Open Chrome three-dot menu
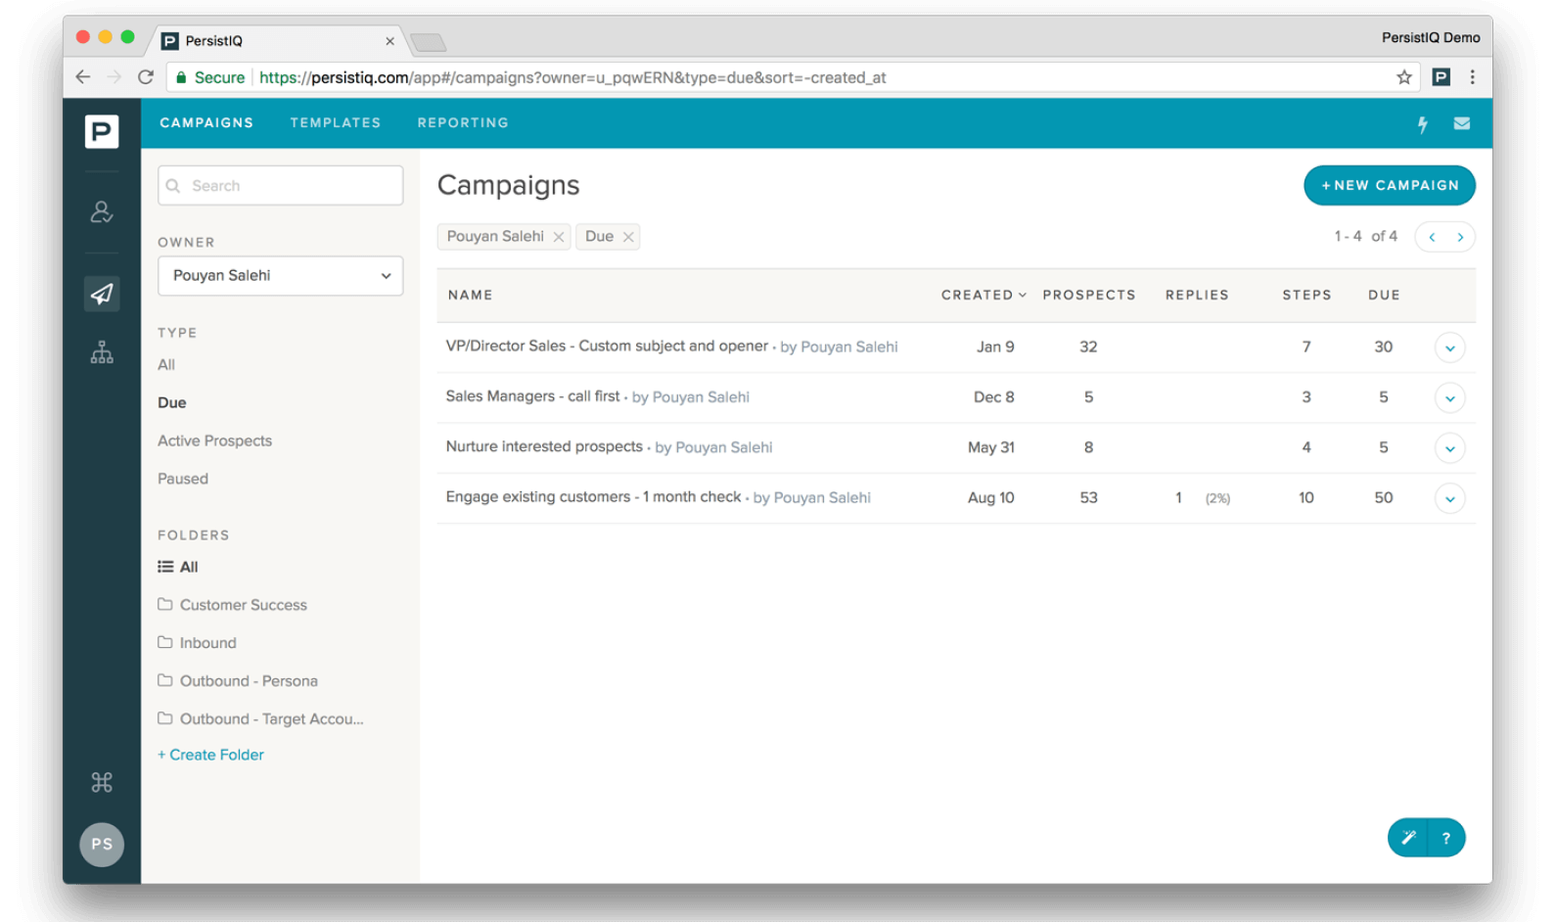 tap(1473, 77)
